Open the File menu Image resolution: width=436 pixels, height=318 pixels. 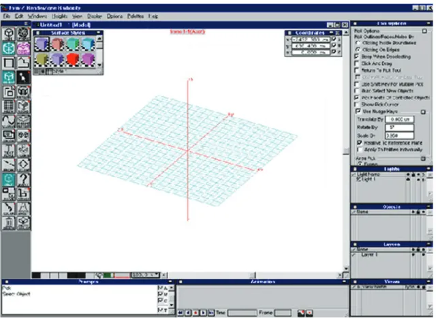[6, 16]
